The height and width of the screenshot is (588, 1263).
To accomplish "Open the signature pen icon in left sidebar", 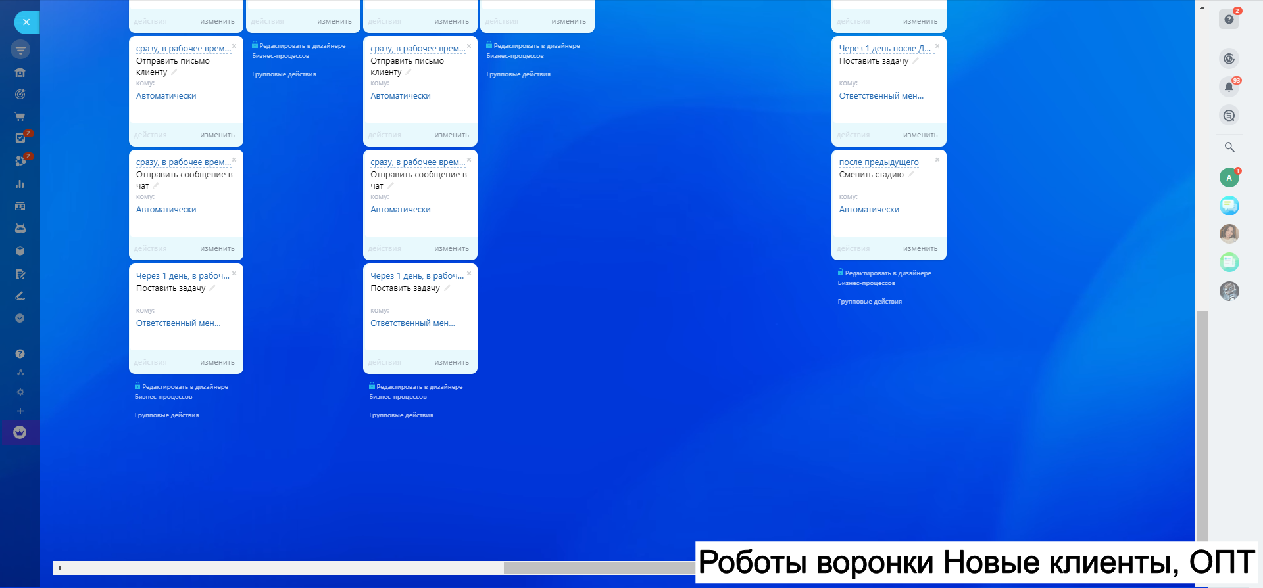I will point(20,296).
